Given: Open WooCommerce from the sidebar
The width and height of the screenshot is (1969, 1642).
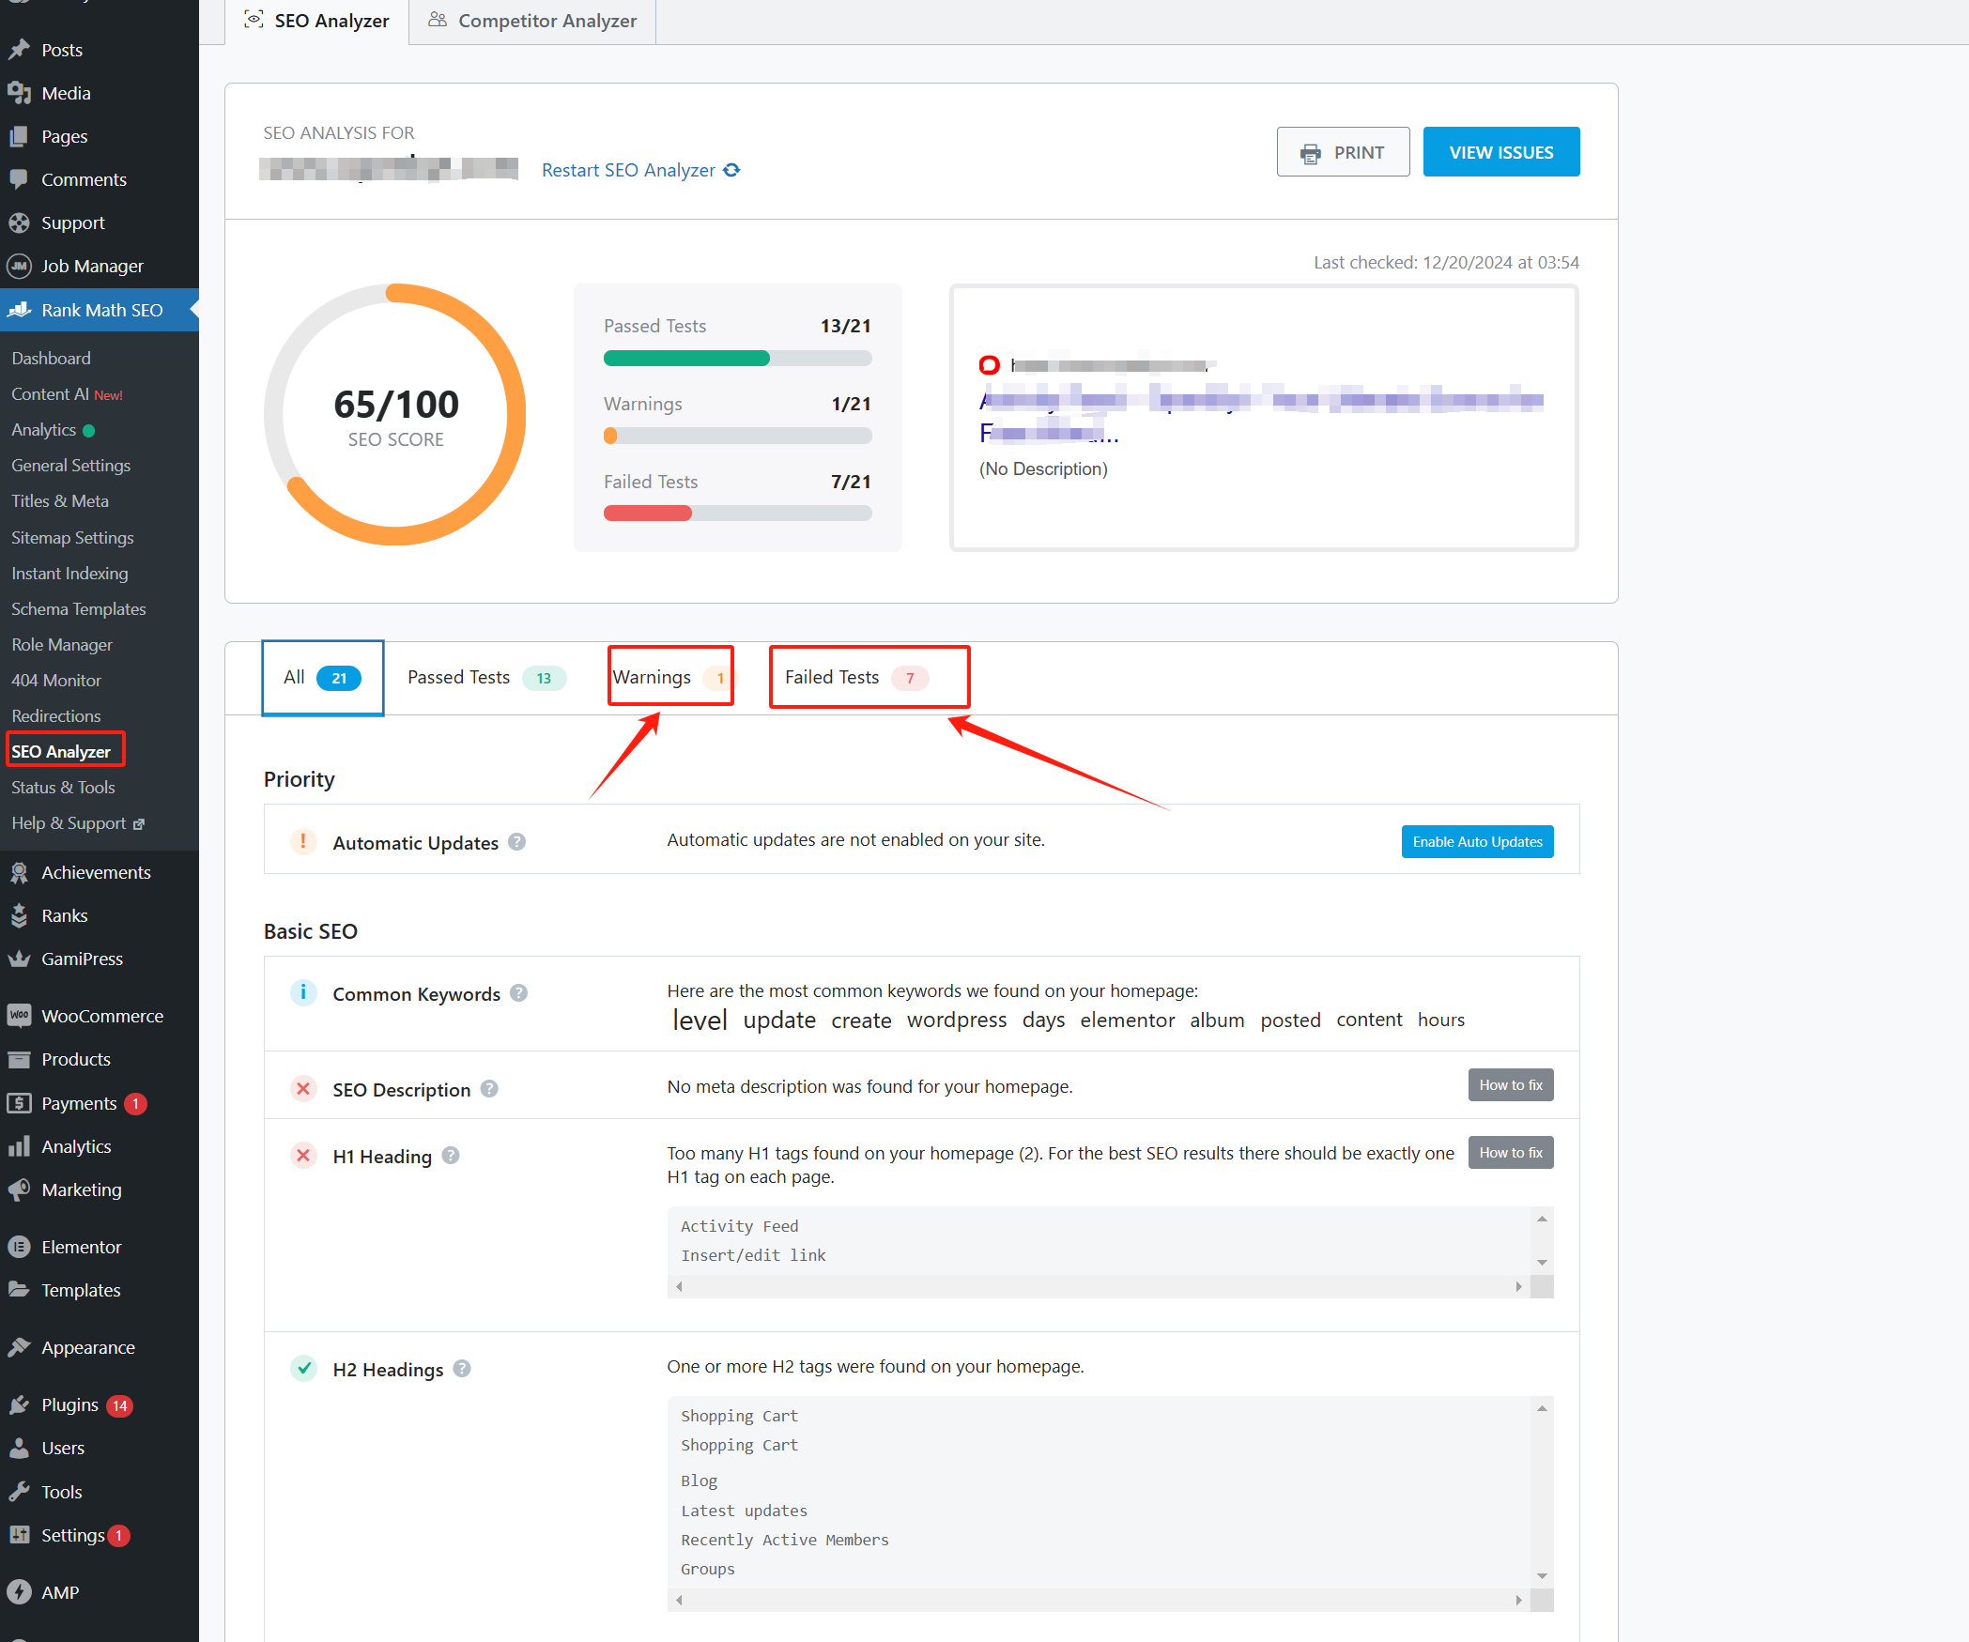Looking at the screenshot, I should coord(101,1015).
